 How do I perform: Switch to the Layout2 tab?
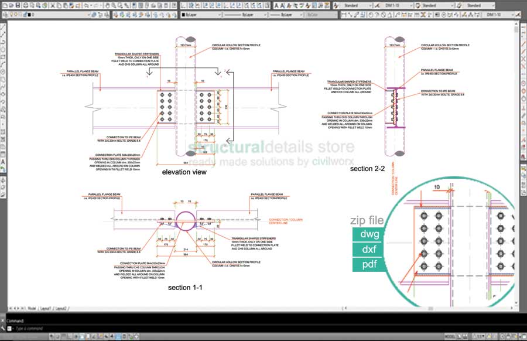click(x=61, y=308)
